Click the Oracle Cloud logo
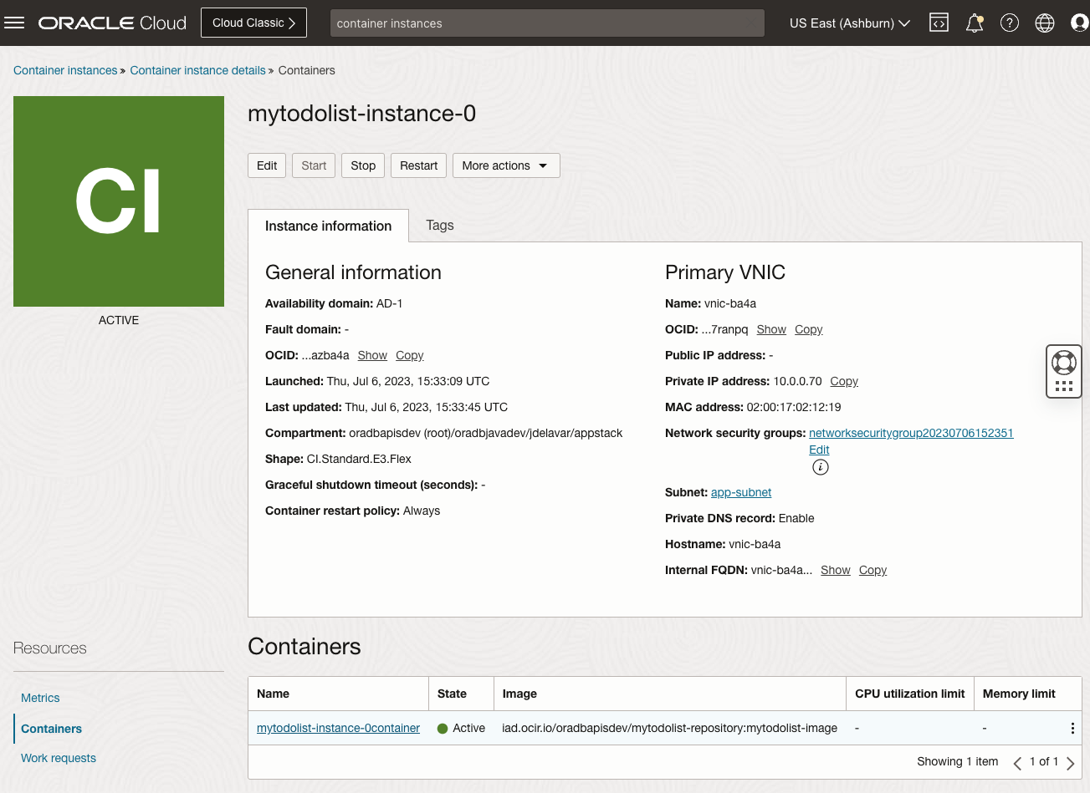The width and height of the screenshot is (1090, 793). point(112,23)
